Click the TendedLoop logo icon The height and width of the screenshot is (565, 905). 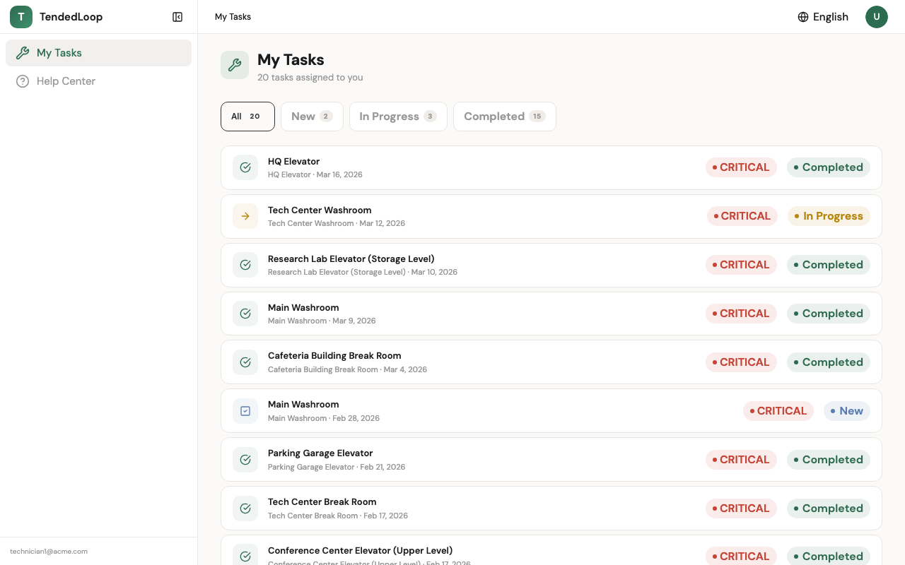pyautogui.click(x=21, y=17)
